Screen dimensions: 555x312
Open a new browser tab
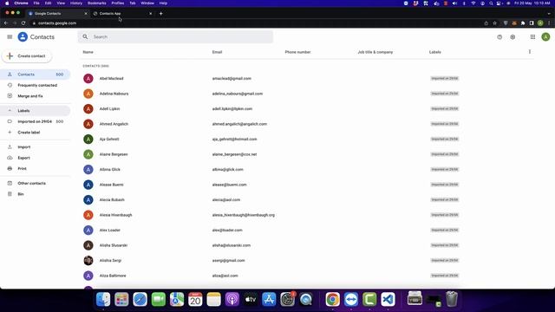coord(160,14)
